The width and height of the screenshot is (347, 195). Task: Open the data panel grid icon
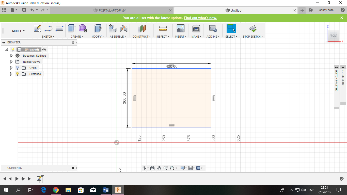[x=4, y=10]
